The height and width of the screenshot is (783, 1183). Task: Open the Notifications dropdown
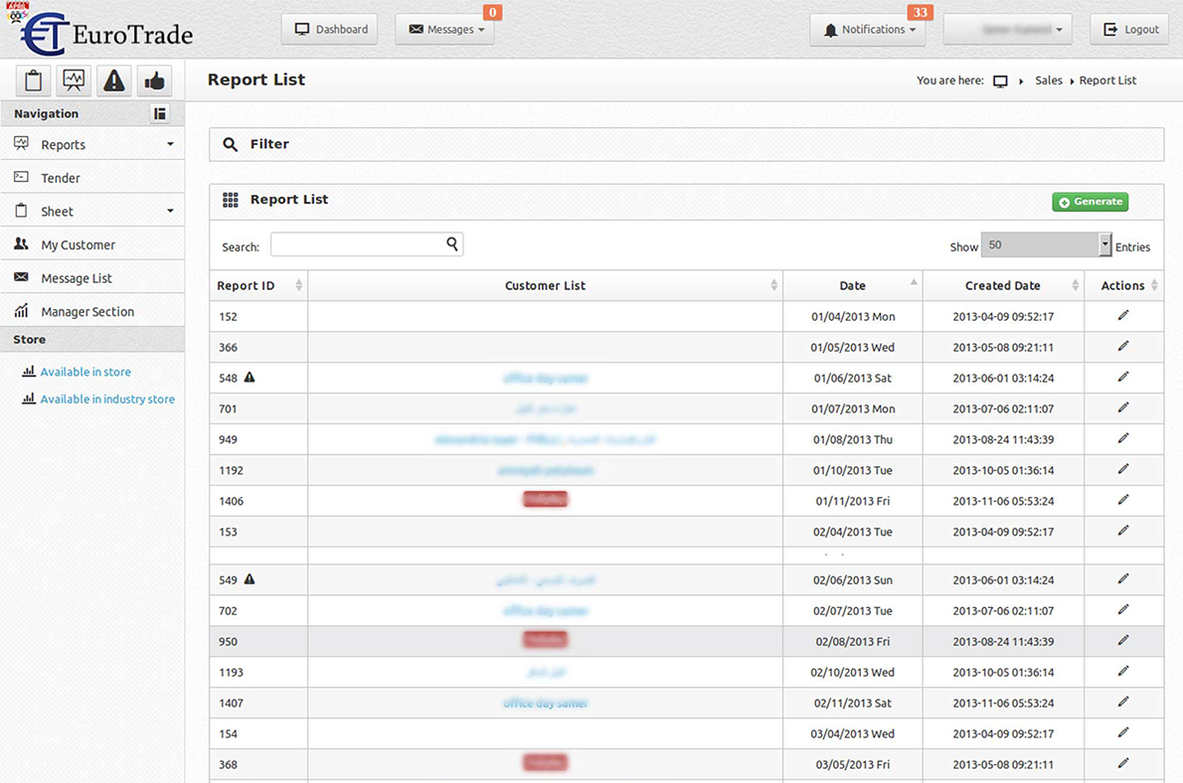[868, 30]
